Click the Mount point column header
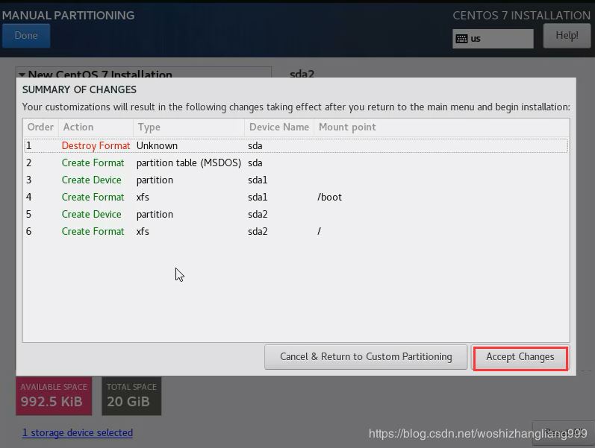Image resolution: width=595 pixels, height=448 pixels. coord(347,127)
